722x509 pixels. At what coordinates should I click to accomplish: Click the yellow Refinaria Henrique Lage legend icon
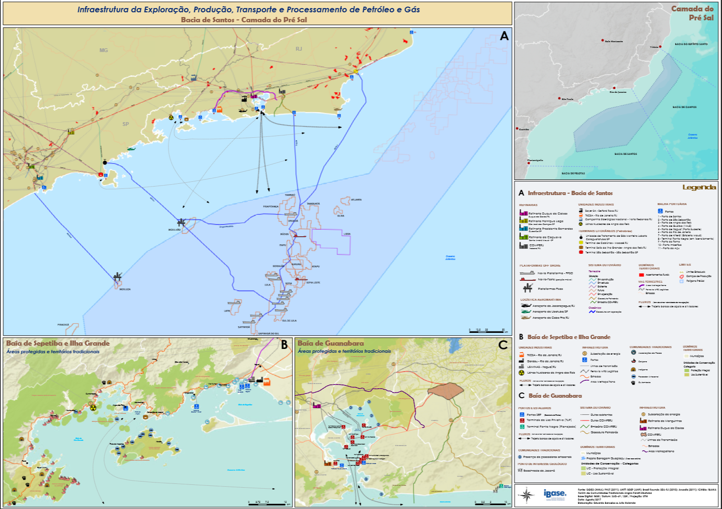(x=523, y=221)
